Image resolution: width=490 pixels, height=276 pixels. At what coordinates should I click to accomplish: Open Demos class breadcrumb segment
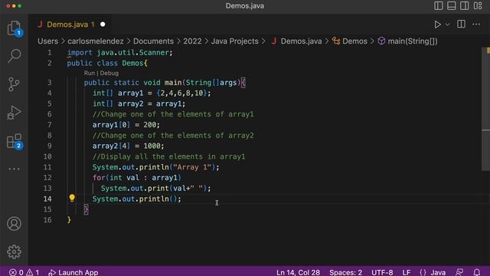click(350, 41)
